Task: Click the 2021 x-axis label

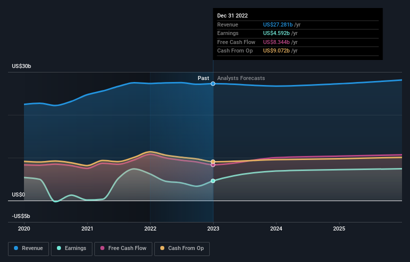Action: 87,228
